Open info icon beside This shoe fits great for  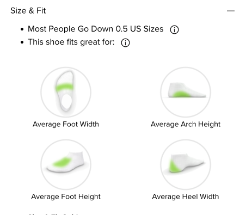125,42
